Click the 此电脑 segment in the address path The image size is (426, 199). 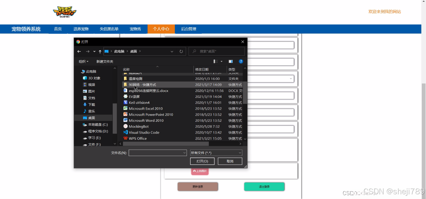coord(119,51)
